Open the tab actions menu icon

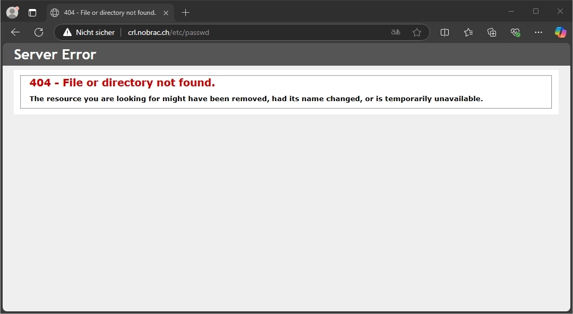point(32,13)
